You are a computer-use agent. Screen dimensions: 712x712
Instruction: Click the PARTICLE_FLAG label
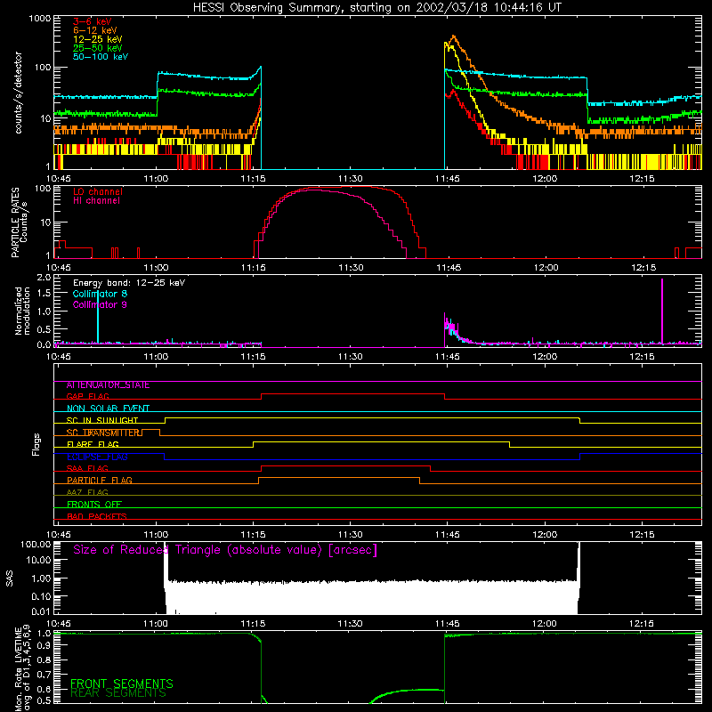coord(100,480)
